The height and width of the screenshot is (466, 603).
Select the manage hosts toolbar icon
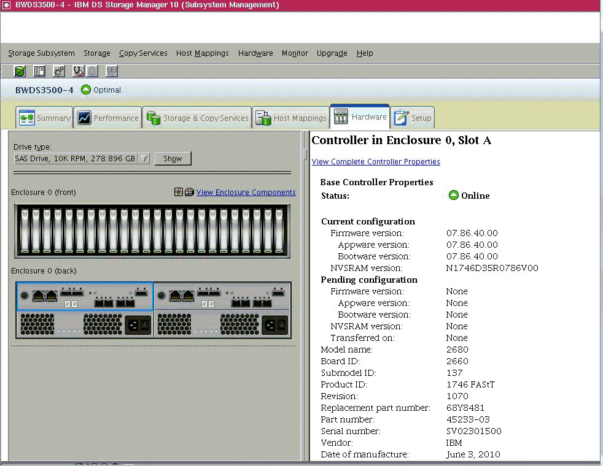point(111,71)
